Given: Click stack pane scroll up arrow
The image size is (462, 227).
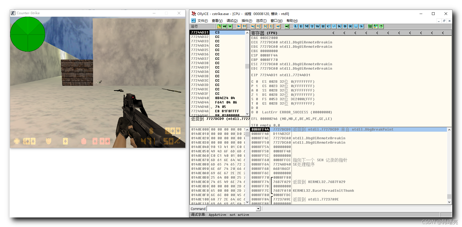Looking at the screenshot, I should pos(449,129).
